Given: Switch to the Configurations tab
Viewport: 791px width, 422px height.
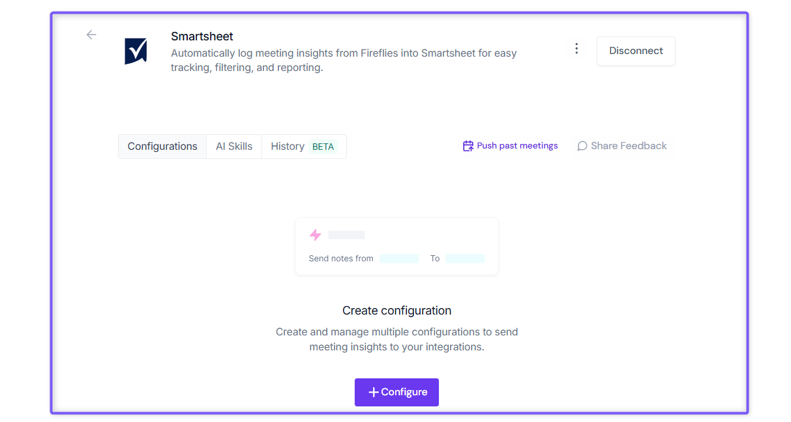Looking at the screenshot, I should 162,147.
